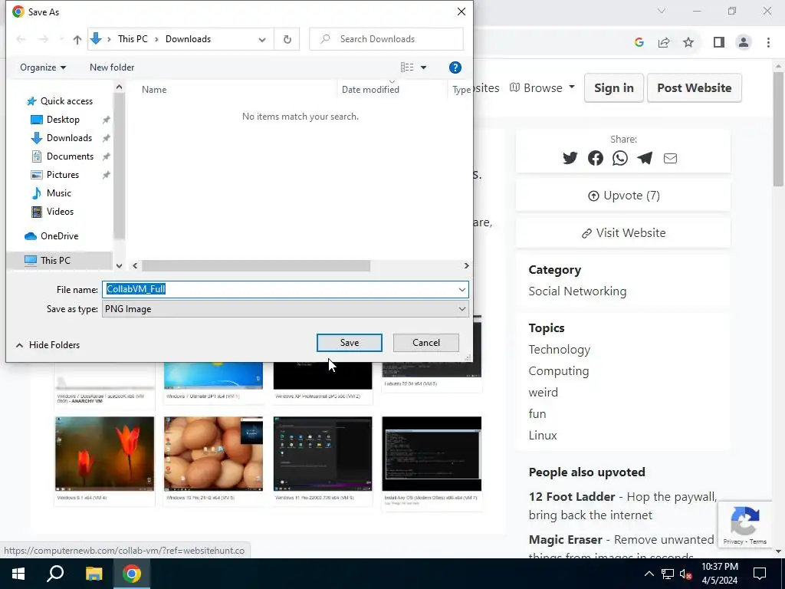Click Chrome's share this page icon

664,43
